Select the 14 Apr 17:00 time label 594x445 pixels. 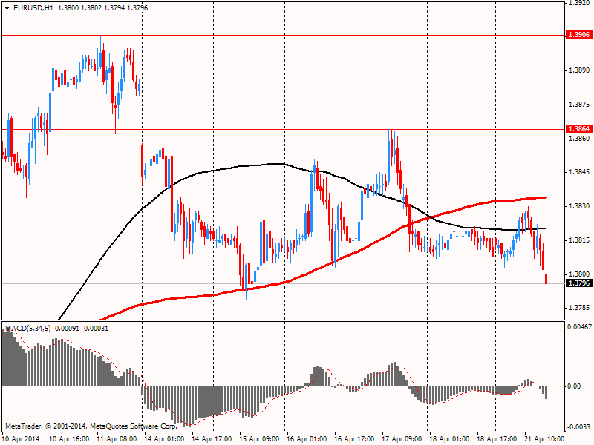point(212,439)
